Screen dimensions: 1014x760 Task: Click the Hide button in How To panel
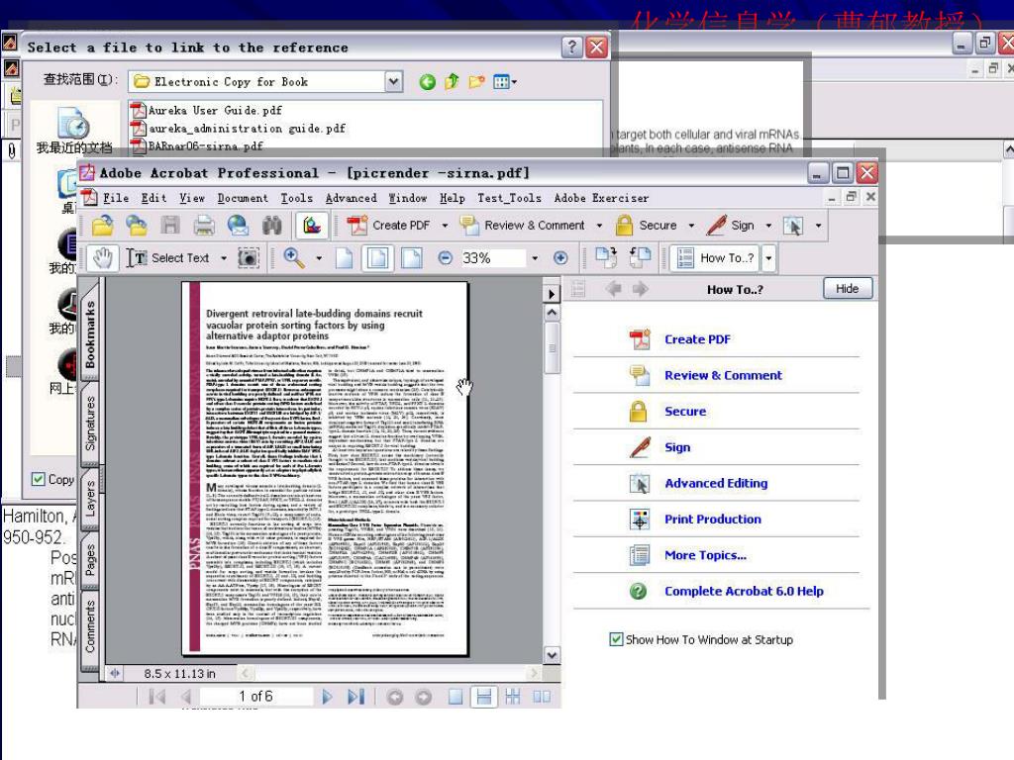pos(848,288)
